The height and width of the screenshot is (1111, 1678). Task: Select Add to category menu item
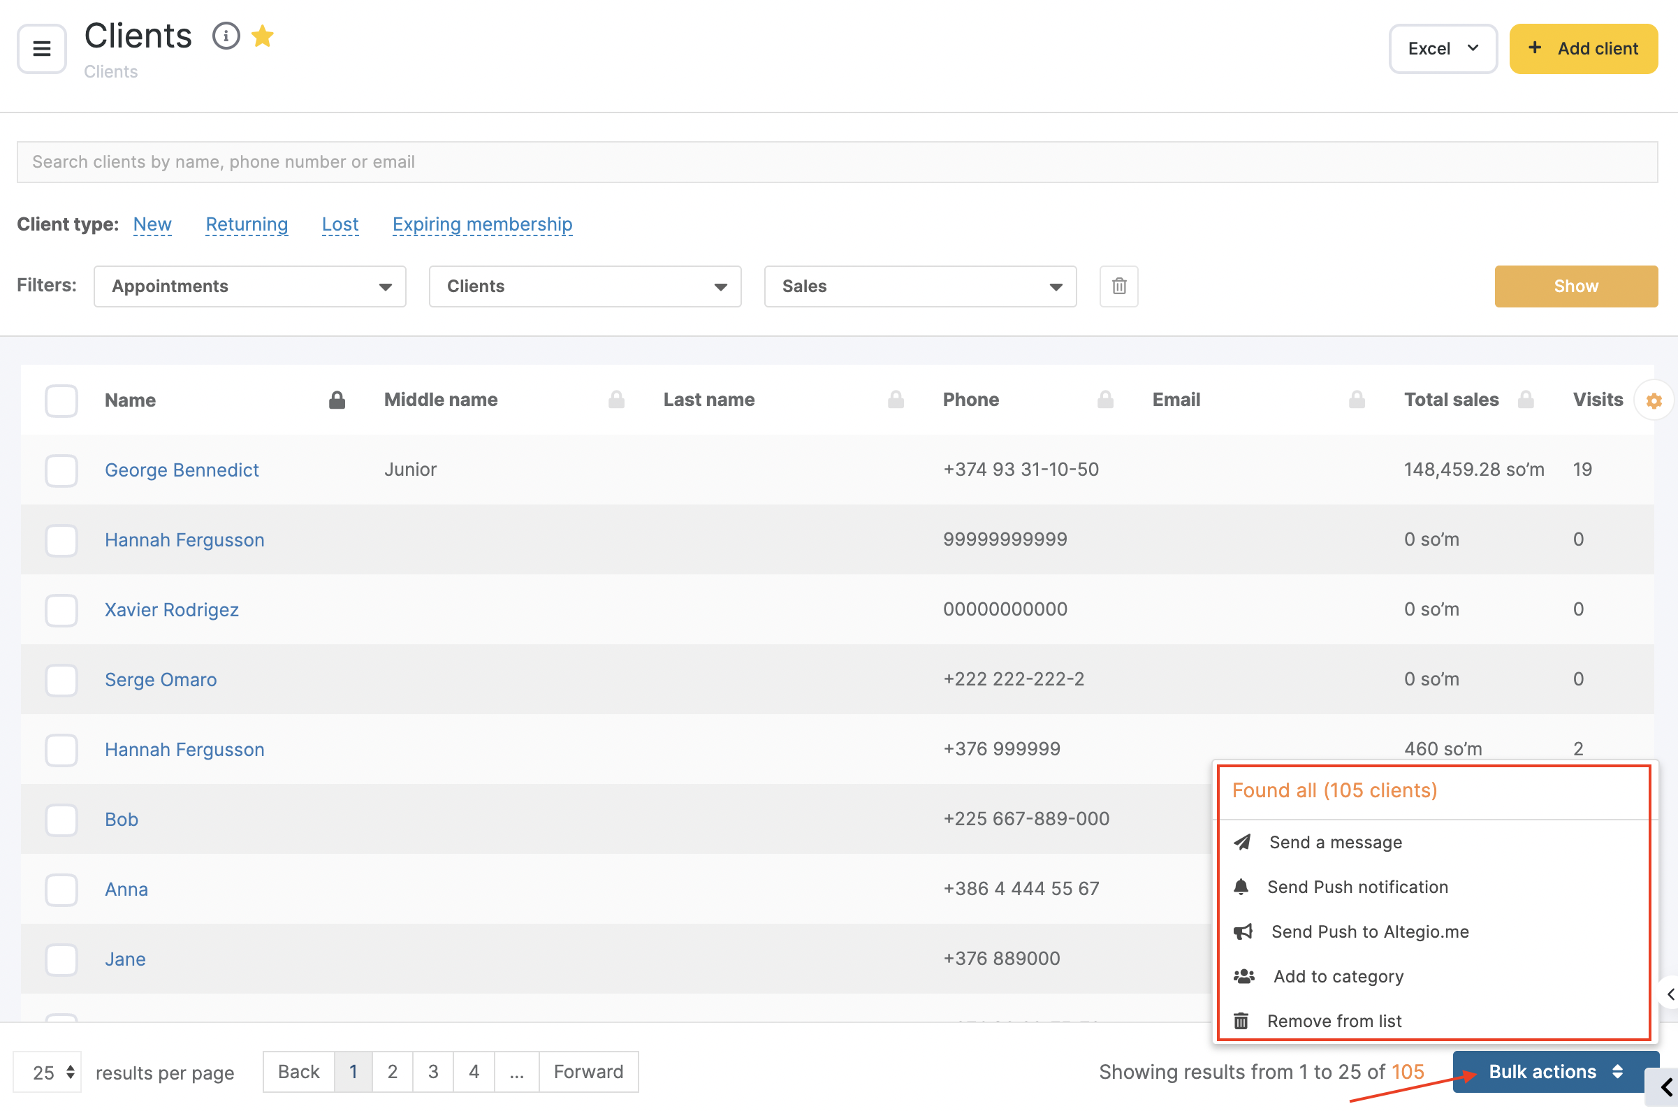tap(1337, 977)
